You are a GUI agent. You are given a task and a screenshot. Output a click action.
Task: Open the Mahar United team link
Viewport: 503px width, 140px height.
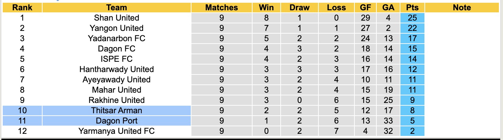pyautogui.click(x=116, y=90)
